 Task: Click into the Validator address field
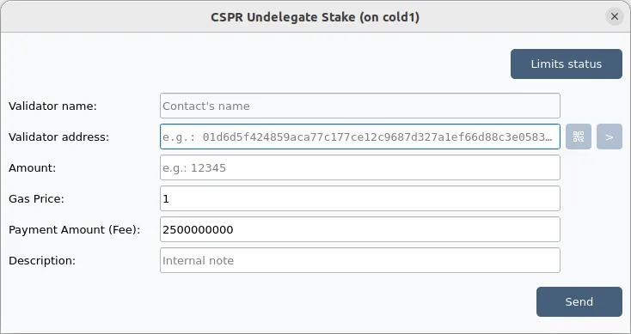point(359,137)
